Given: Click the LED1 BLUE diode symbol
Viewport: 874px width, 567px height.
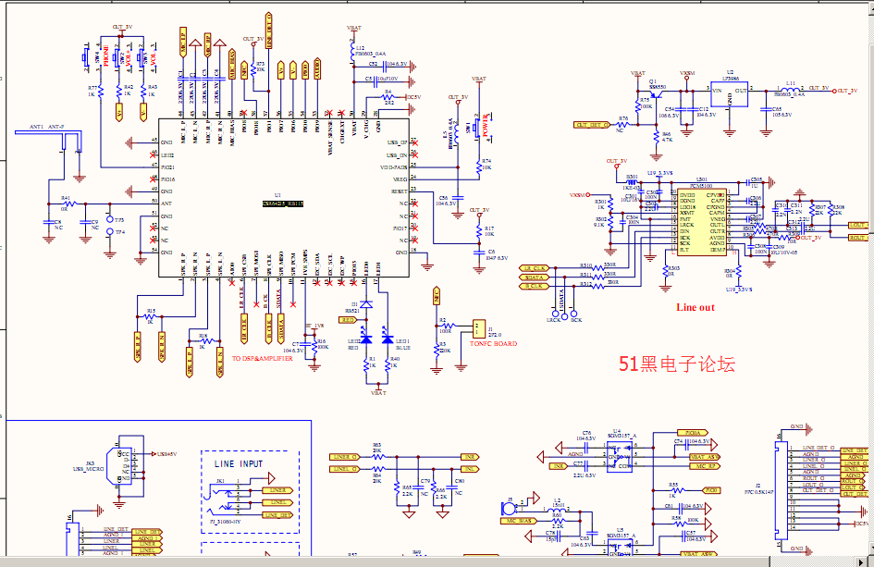Looking at the screenshot, I should (x=388, y=338).
